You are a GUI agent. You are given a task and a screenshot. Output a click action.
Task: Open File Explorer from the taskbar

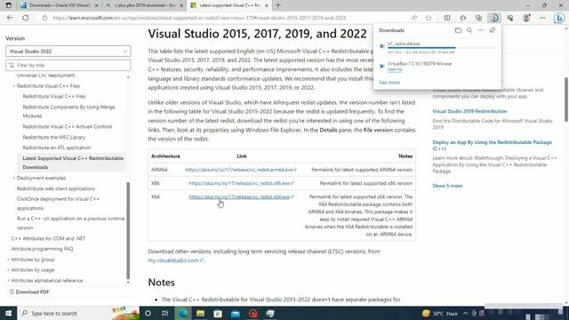200,313
